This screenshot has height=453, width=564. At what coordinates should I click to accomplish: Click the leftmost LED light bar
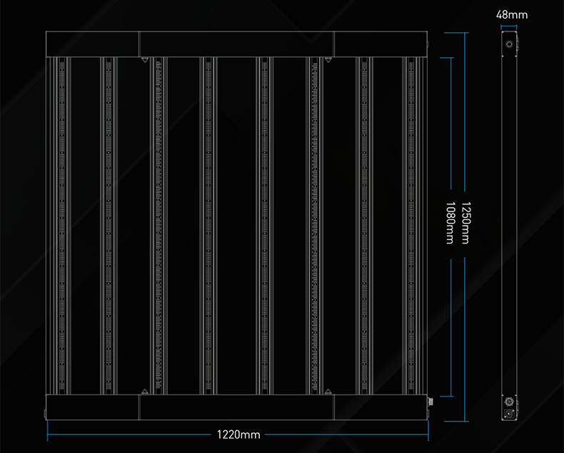(x=60, y=225)
